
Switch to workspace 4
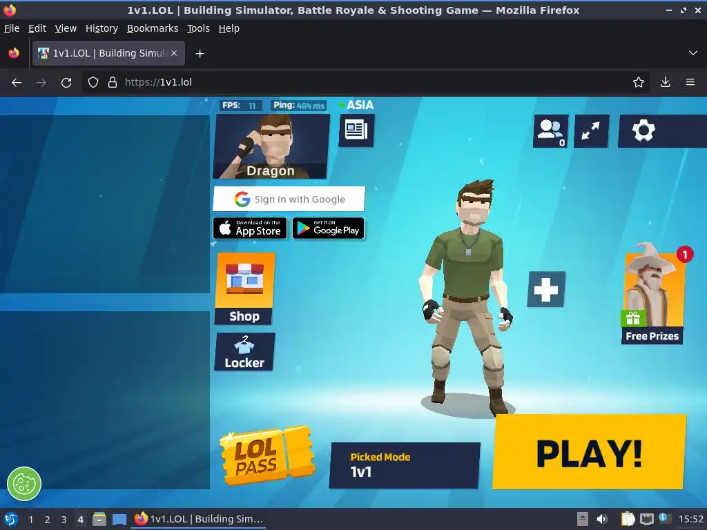pos(81,520)
